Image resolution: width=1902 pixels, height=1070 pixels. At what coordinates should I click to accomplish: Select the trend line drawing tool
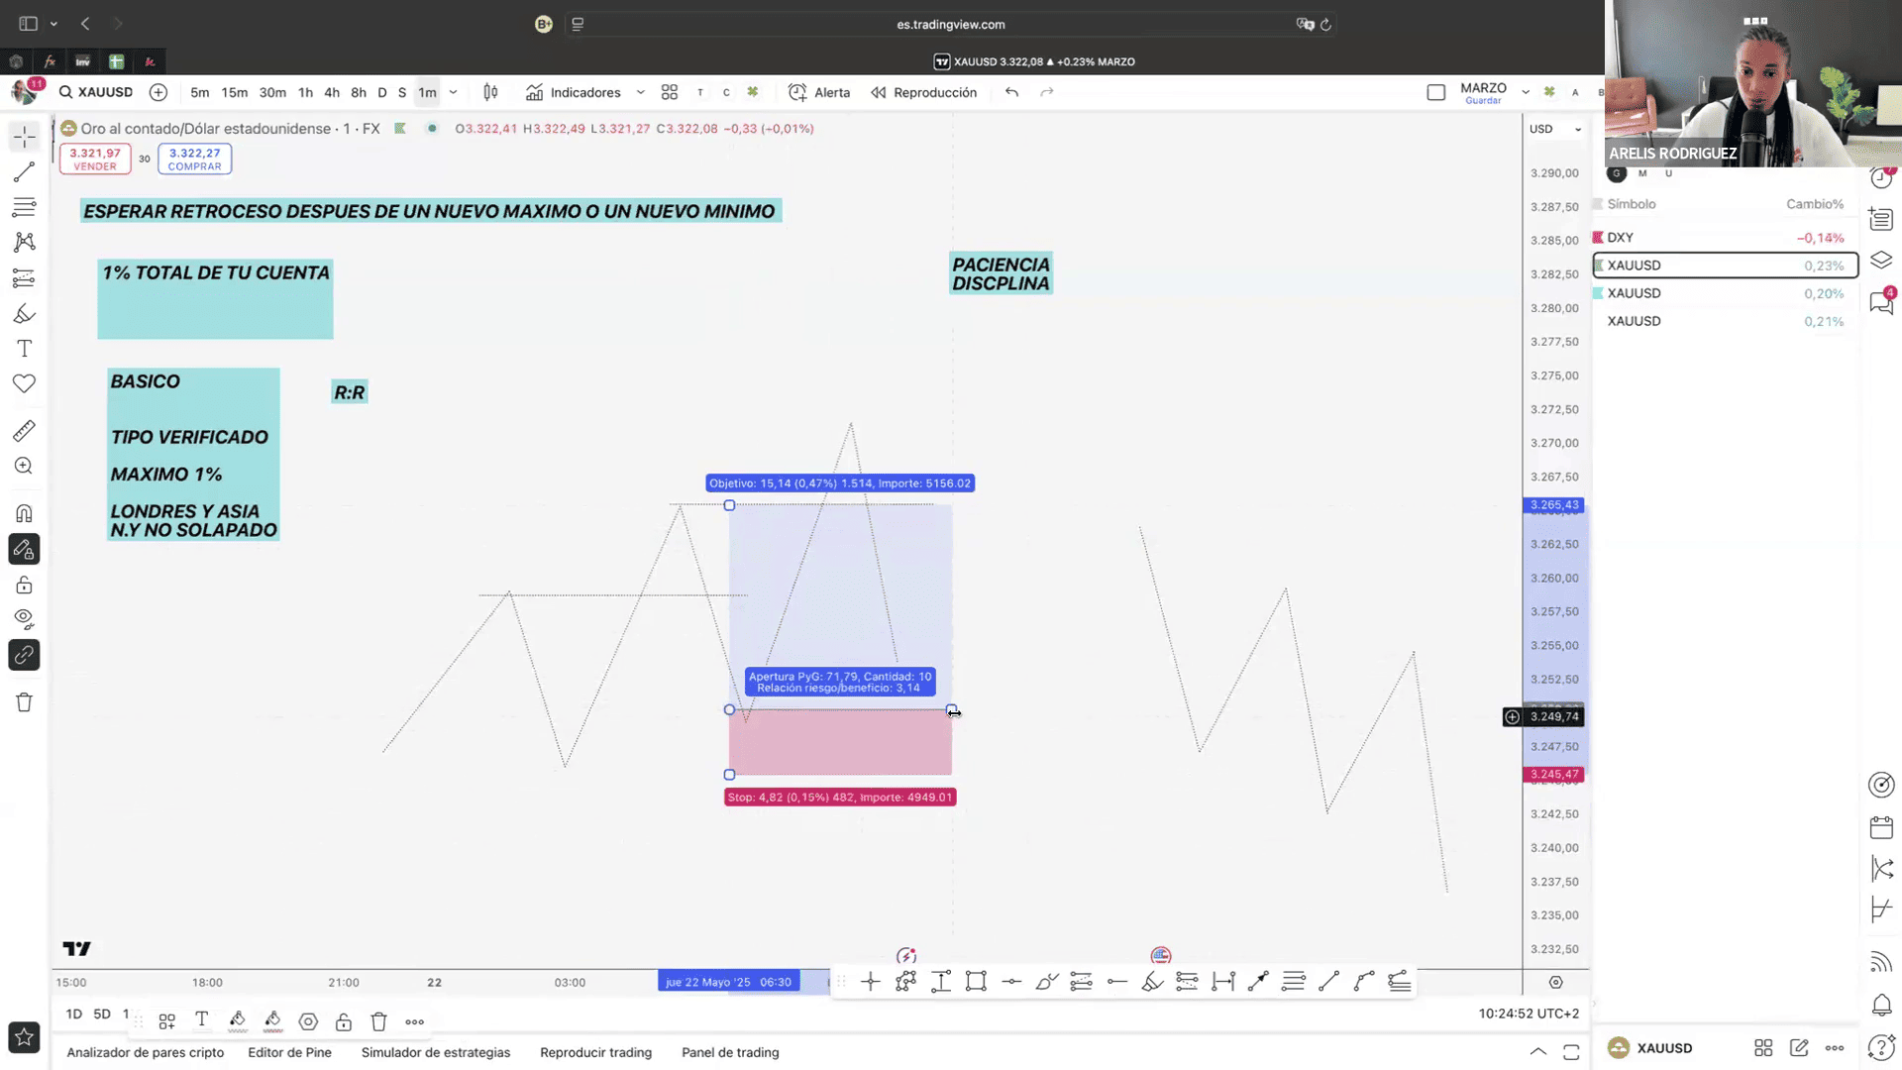[x=24, y=172]
